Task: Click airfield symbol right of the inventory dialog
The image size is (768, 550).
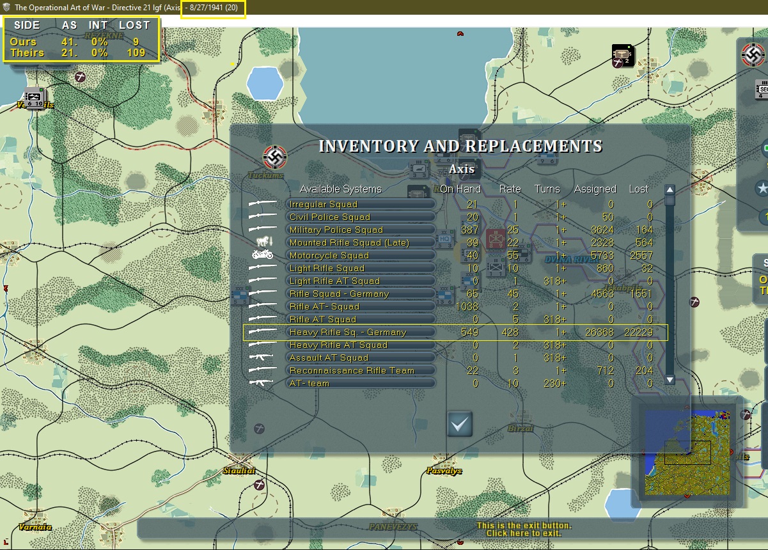Action: [696, 301]
